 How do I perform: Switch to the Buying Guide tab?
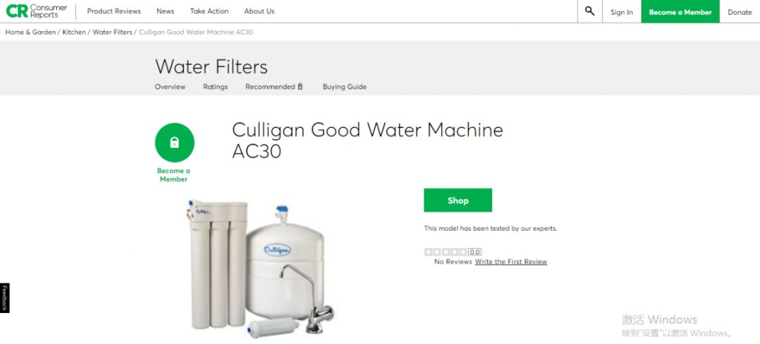pos(345,87)
